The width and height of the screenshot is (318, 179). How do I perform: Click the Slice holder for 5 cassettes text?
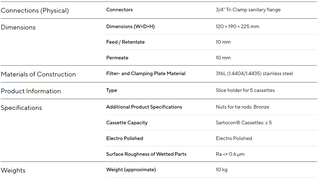click(245, 90)
